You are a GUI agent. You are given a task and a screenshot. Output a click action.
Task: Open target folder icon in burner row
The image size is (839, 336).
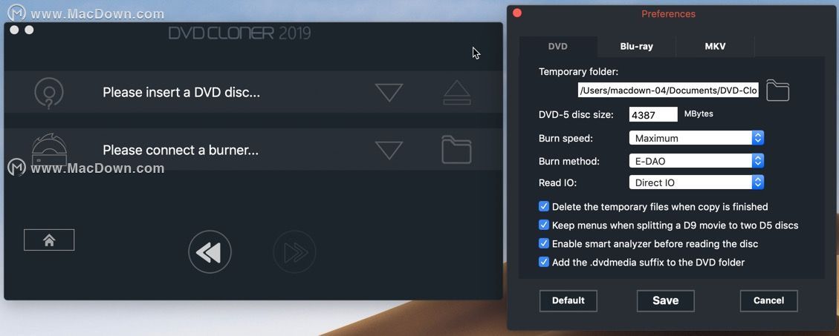(456, 150)
